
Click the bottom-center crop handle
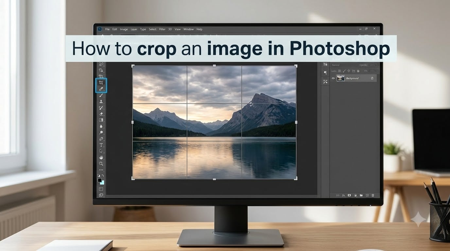[214, 179]
